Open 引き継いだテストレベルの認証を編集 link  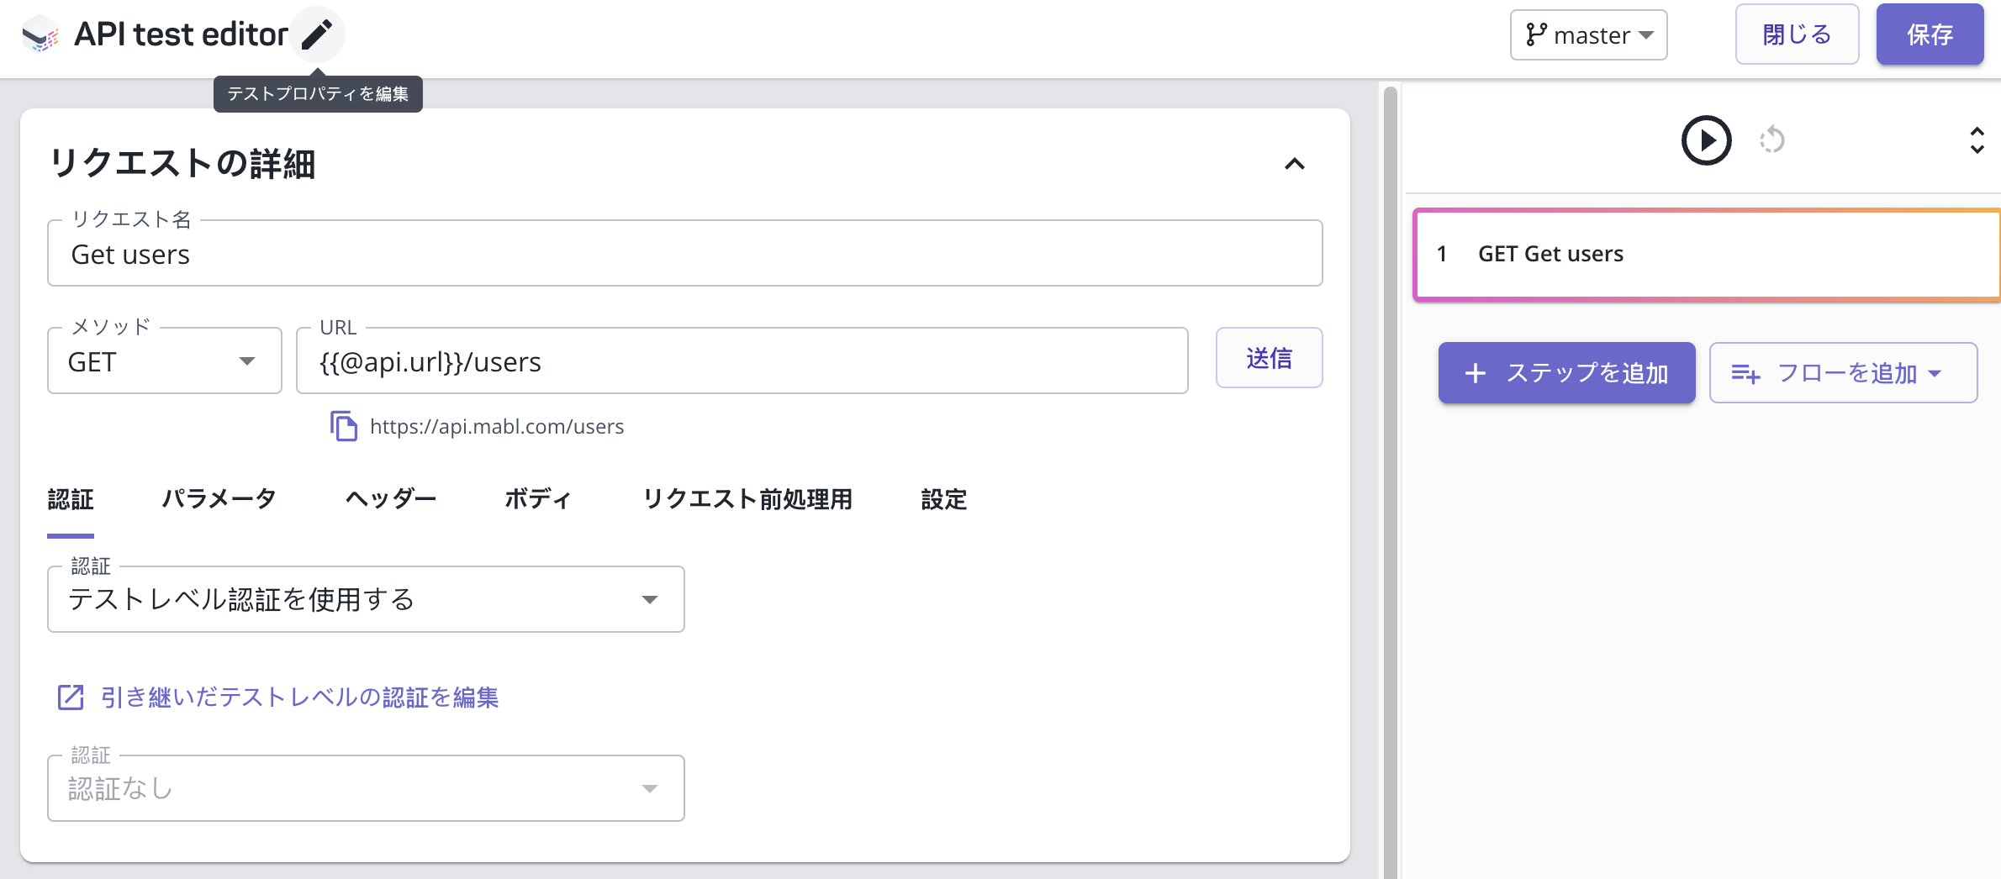[278, 697]
